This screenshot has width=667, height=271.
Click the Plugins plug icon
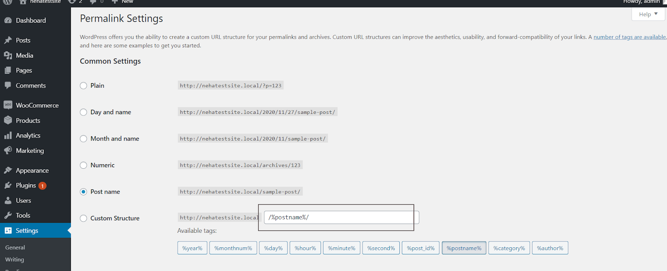click(x=8, y=185)
